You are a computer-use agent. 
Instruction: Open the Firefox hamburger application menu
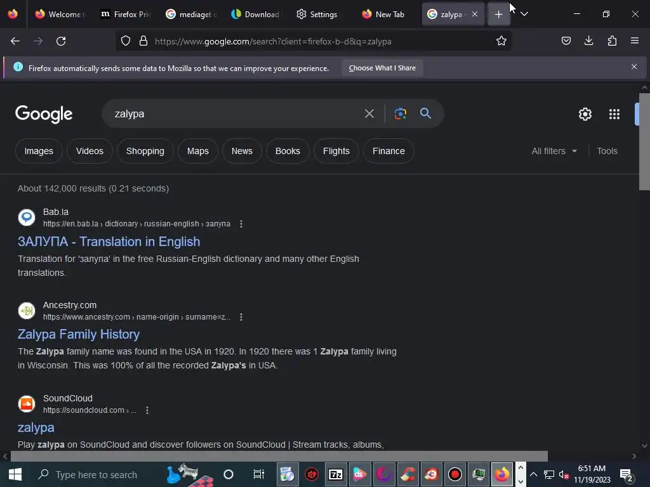[x=635, y=41]
